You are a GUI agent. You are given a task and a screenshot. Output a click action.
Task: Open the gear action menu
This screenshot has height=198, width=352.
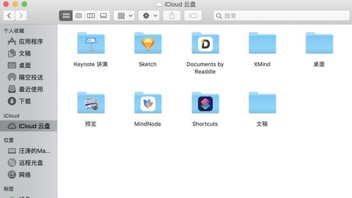click(149, 16)
